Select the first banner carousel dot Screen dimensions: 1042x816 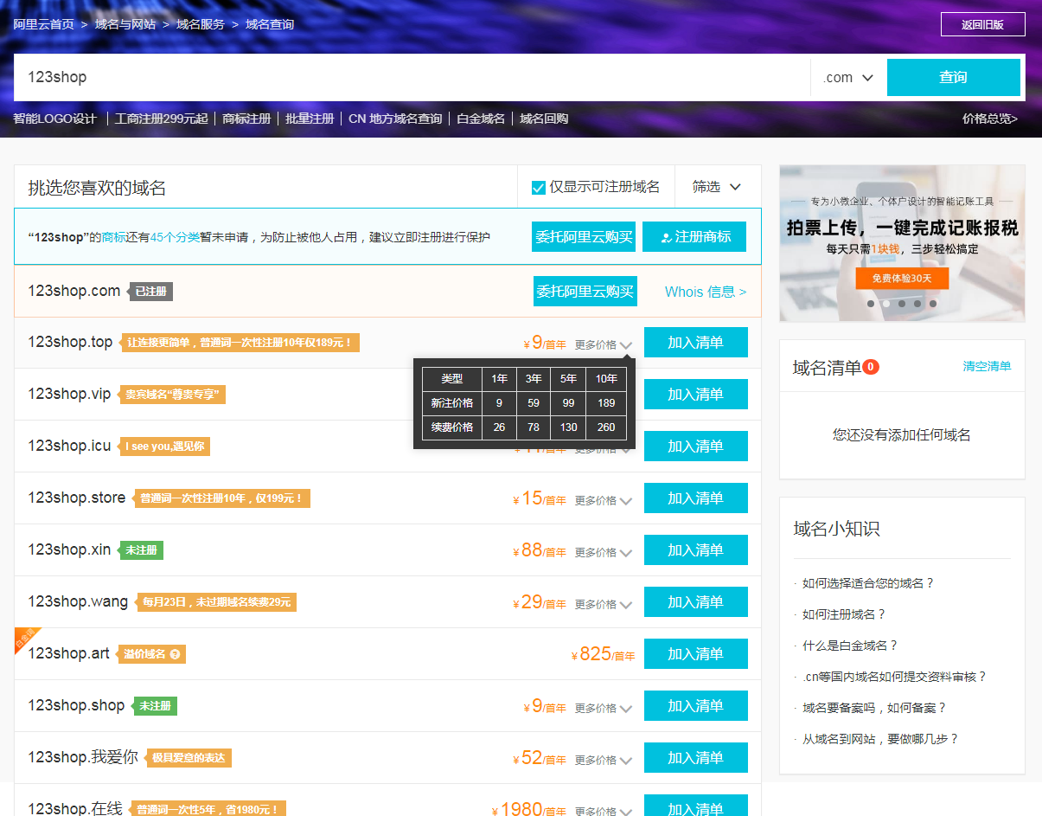pos(871,304)
